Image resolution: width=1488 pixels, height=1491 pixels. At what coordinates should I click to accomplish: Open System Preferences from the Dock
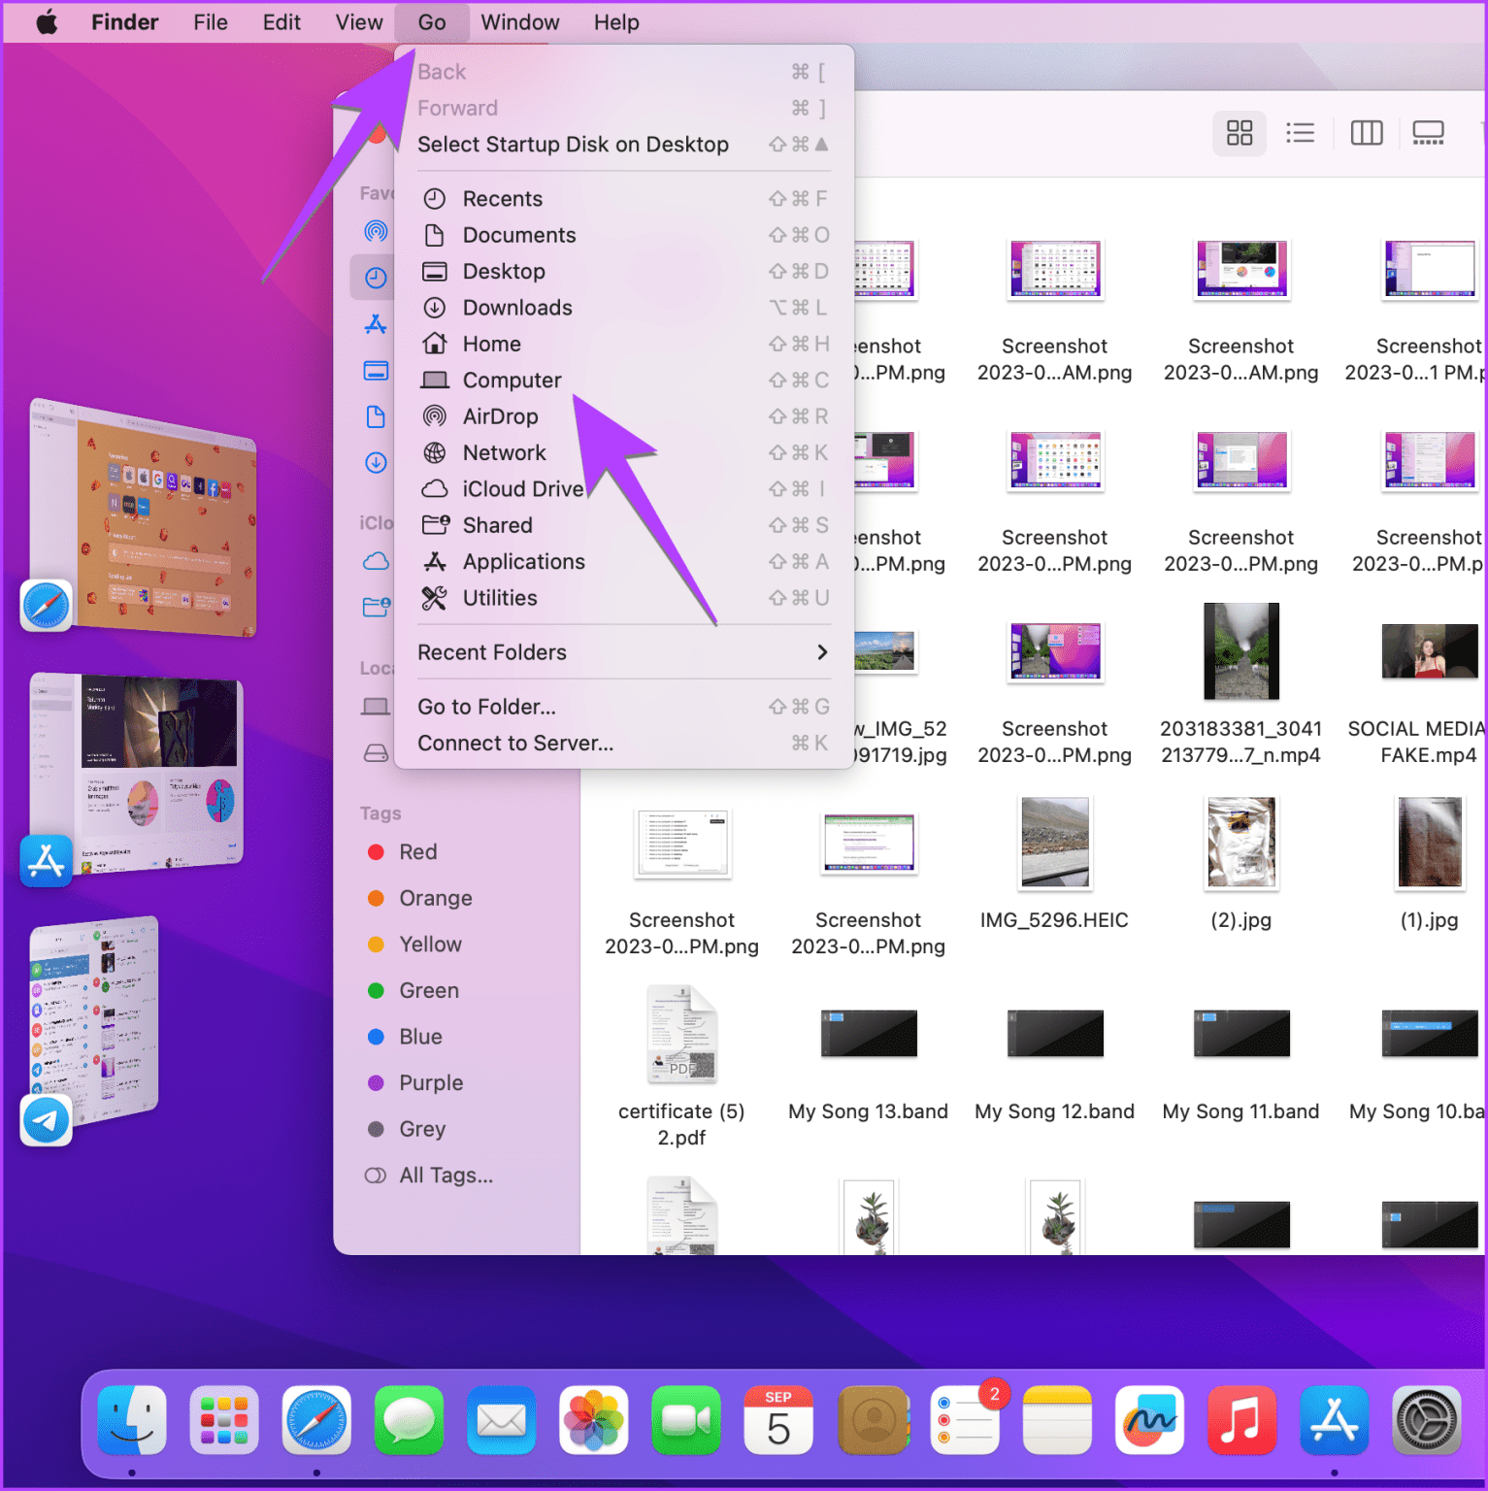click(x=1426, y=1421)
